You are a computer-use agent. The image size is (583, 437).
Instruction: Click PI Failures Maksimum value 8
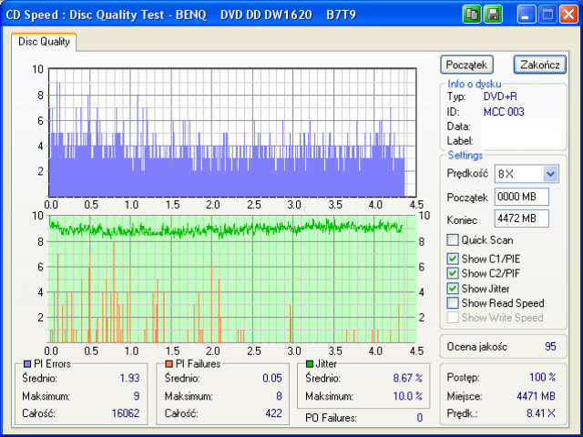(279, 396)
